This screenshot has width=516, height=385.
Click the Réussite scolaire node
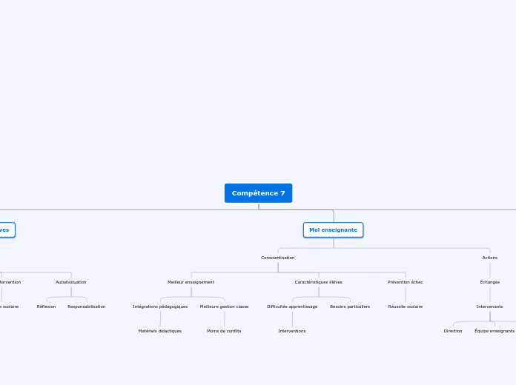(x=405, y=307)
